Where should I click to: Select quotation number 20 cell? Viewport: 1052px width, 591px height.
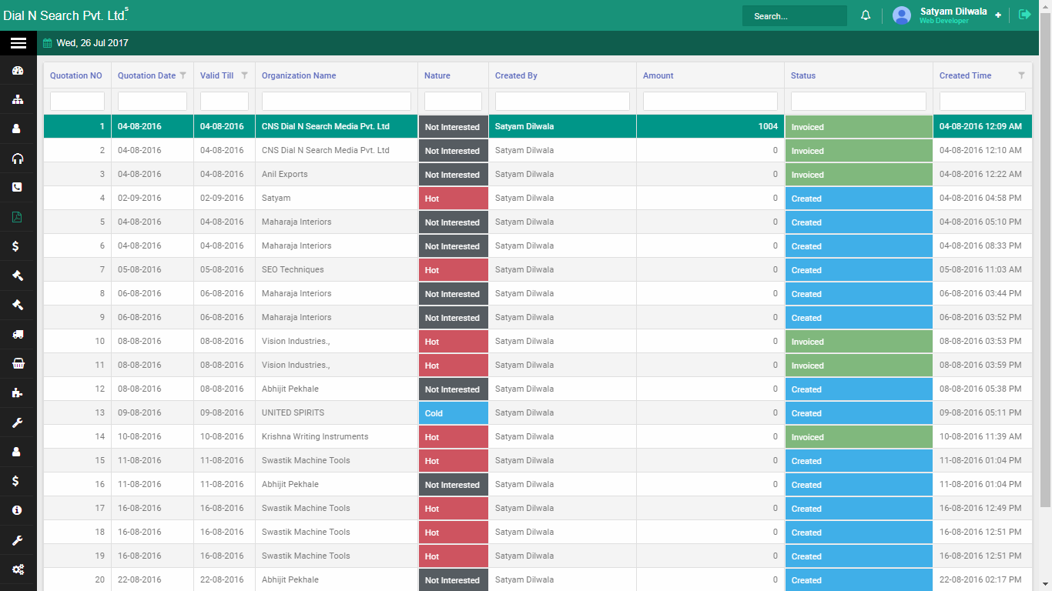(x=77, y=580)
